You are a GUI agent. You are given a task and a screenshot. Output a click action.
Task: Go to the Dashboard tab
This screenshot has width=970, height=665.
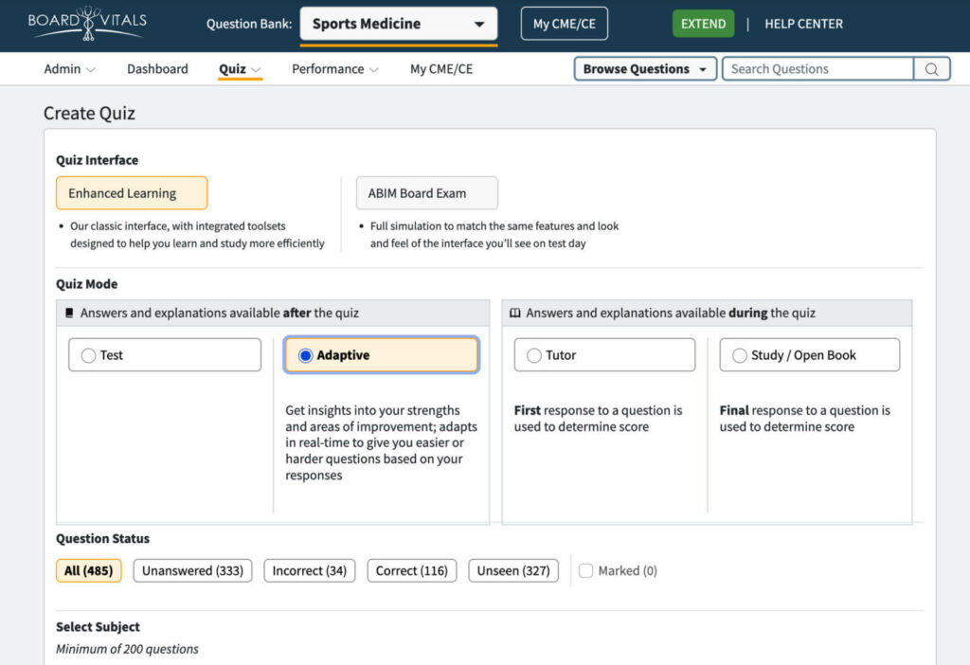point(157,68)
